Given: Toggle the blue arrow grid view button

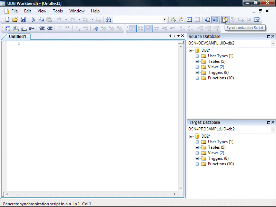Looking at the screenshot, I should 215,19.
